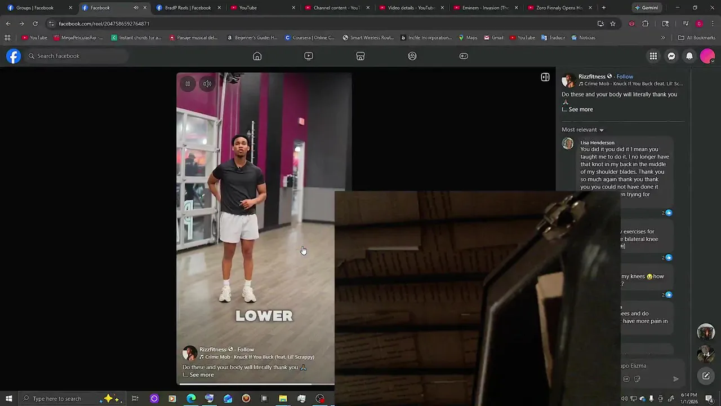Open Task View on the taskbar

coord(135,399)
